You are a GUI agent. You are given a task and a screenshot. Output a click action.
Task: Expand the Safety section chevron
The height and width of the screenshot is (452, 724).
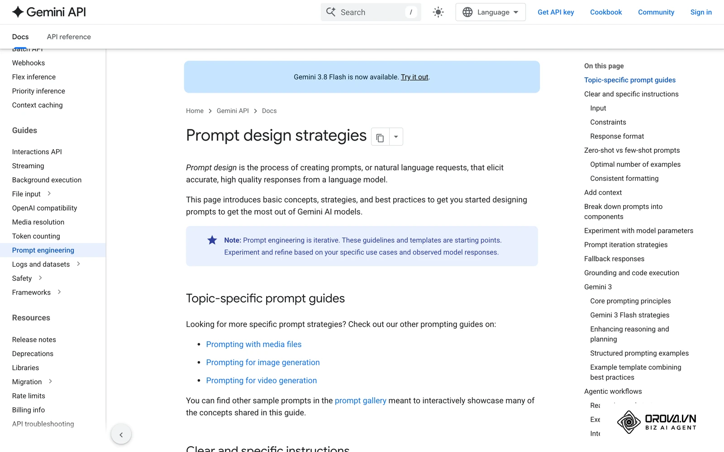40,278
